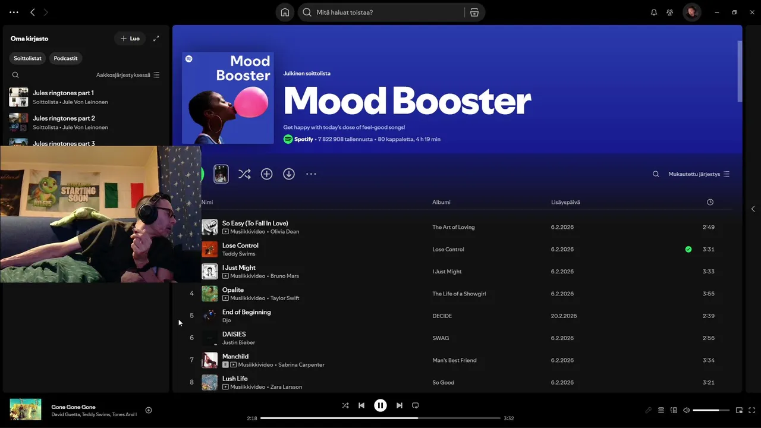Toggle repeat in the player bar
This screenshot has width=761, height=428.
point(416,405)
